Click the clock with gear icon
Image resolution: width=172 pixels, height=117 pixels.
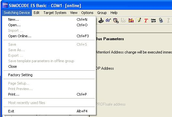[x=116, y=20]
